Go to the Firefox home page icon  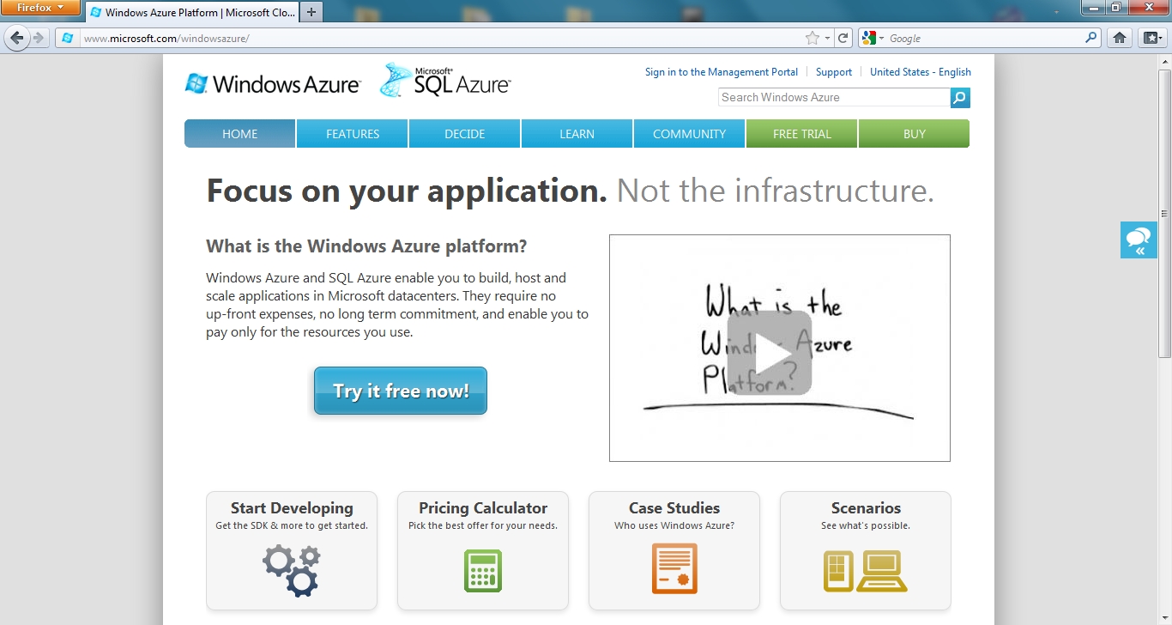click(1119, 38)
